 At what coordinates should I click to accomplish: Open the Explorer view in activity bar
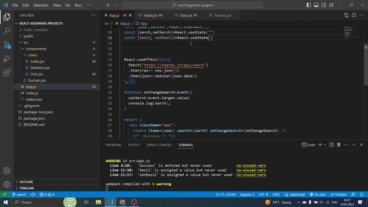7,17
